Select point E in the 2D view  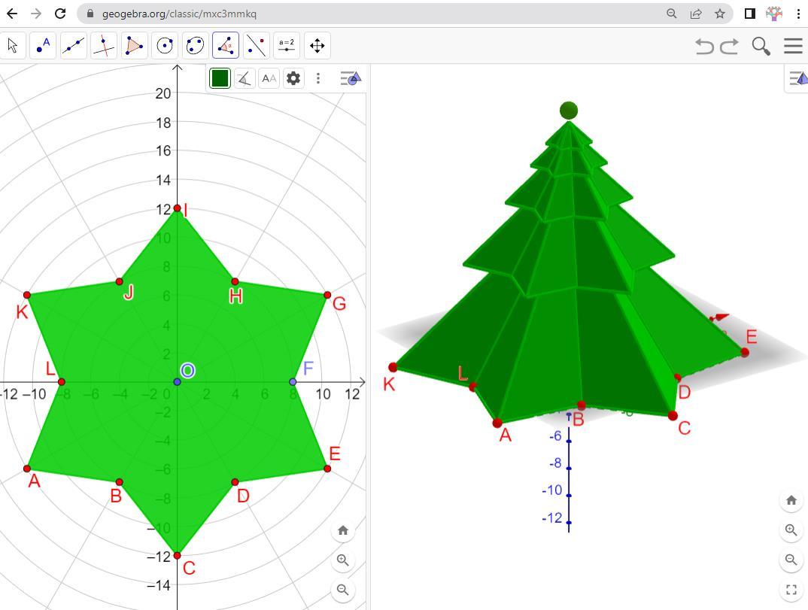[x=328, y=469]
